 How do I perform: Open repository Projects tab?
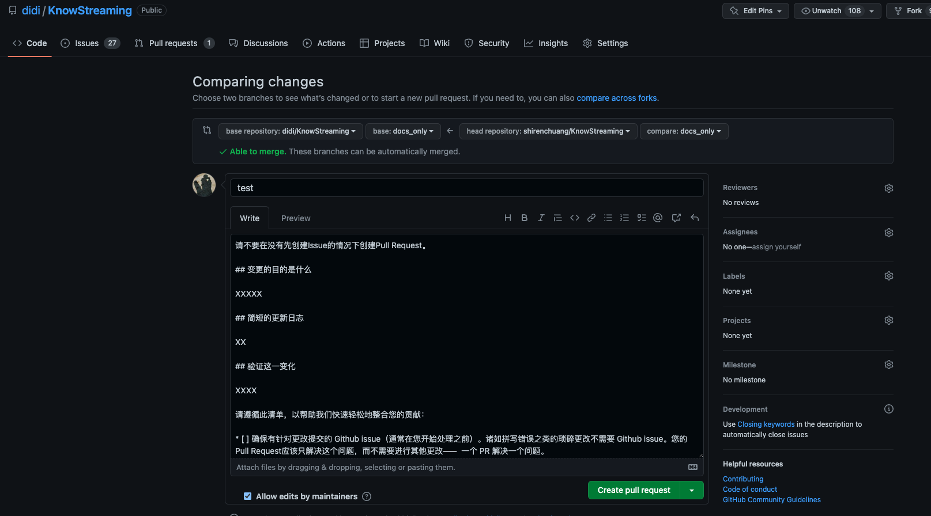(x=382, y=43)
